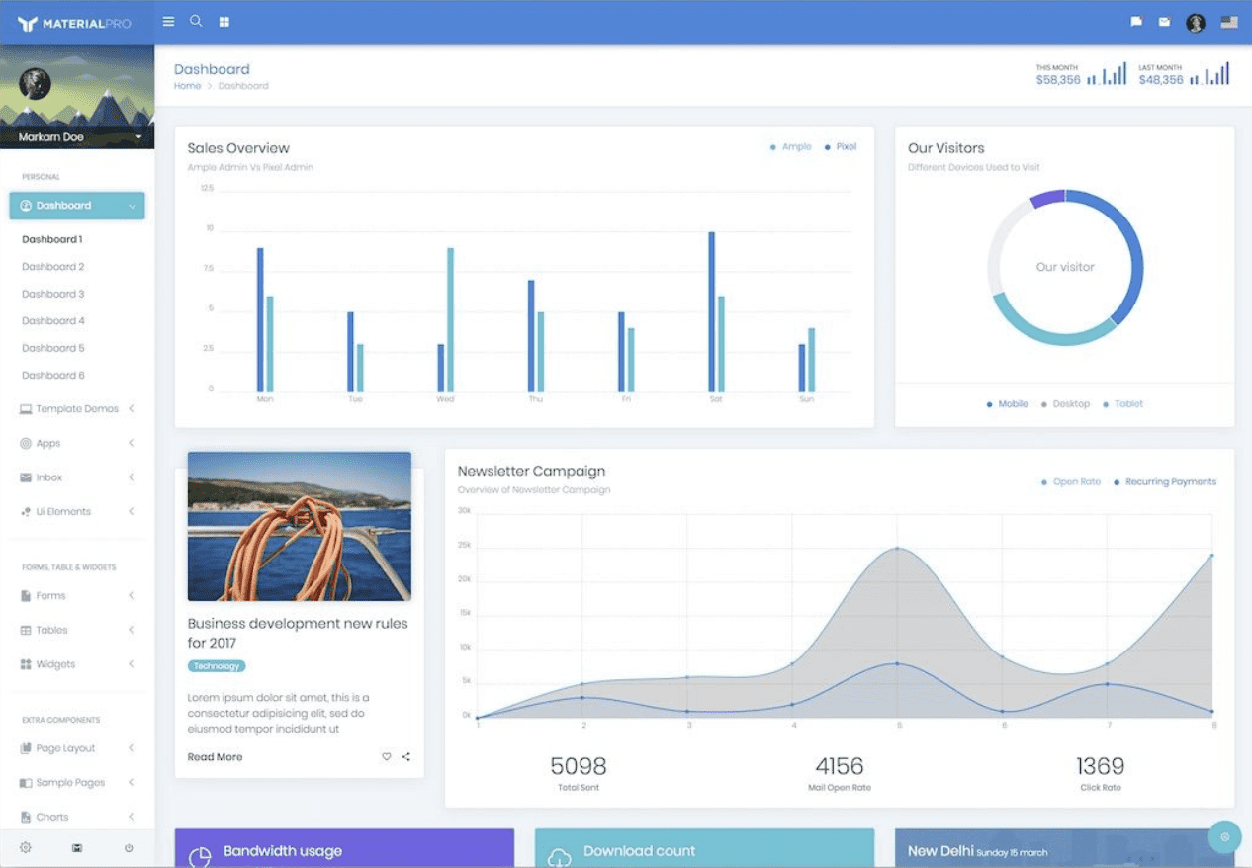Image resolution: width=1252 pixels, height=868 pixels.
Task: Open the Dashboard 3 menu item
Action: click(52, 293)
